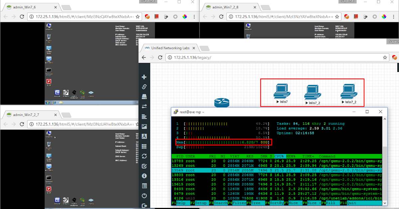Select htop process row PID 4126
Image resolution: width=399 pixels, height=209 pixels.
(277, 198)
